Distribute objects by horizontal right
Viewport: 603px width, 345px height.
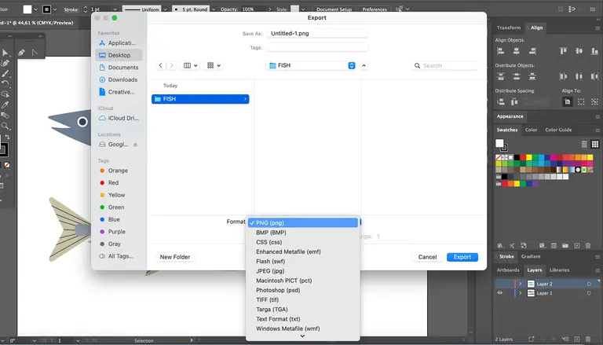pos(595,76)
